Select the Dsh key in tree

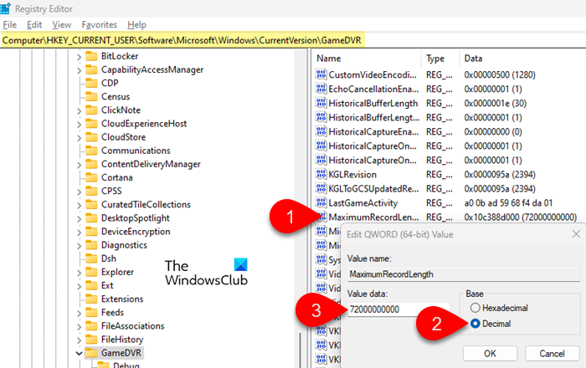[x=108, y=258]
